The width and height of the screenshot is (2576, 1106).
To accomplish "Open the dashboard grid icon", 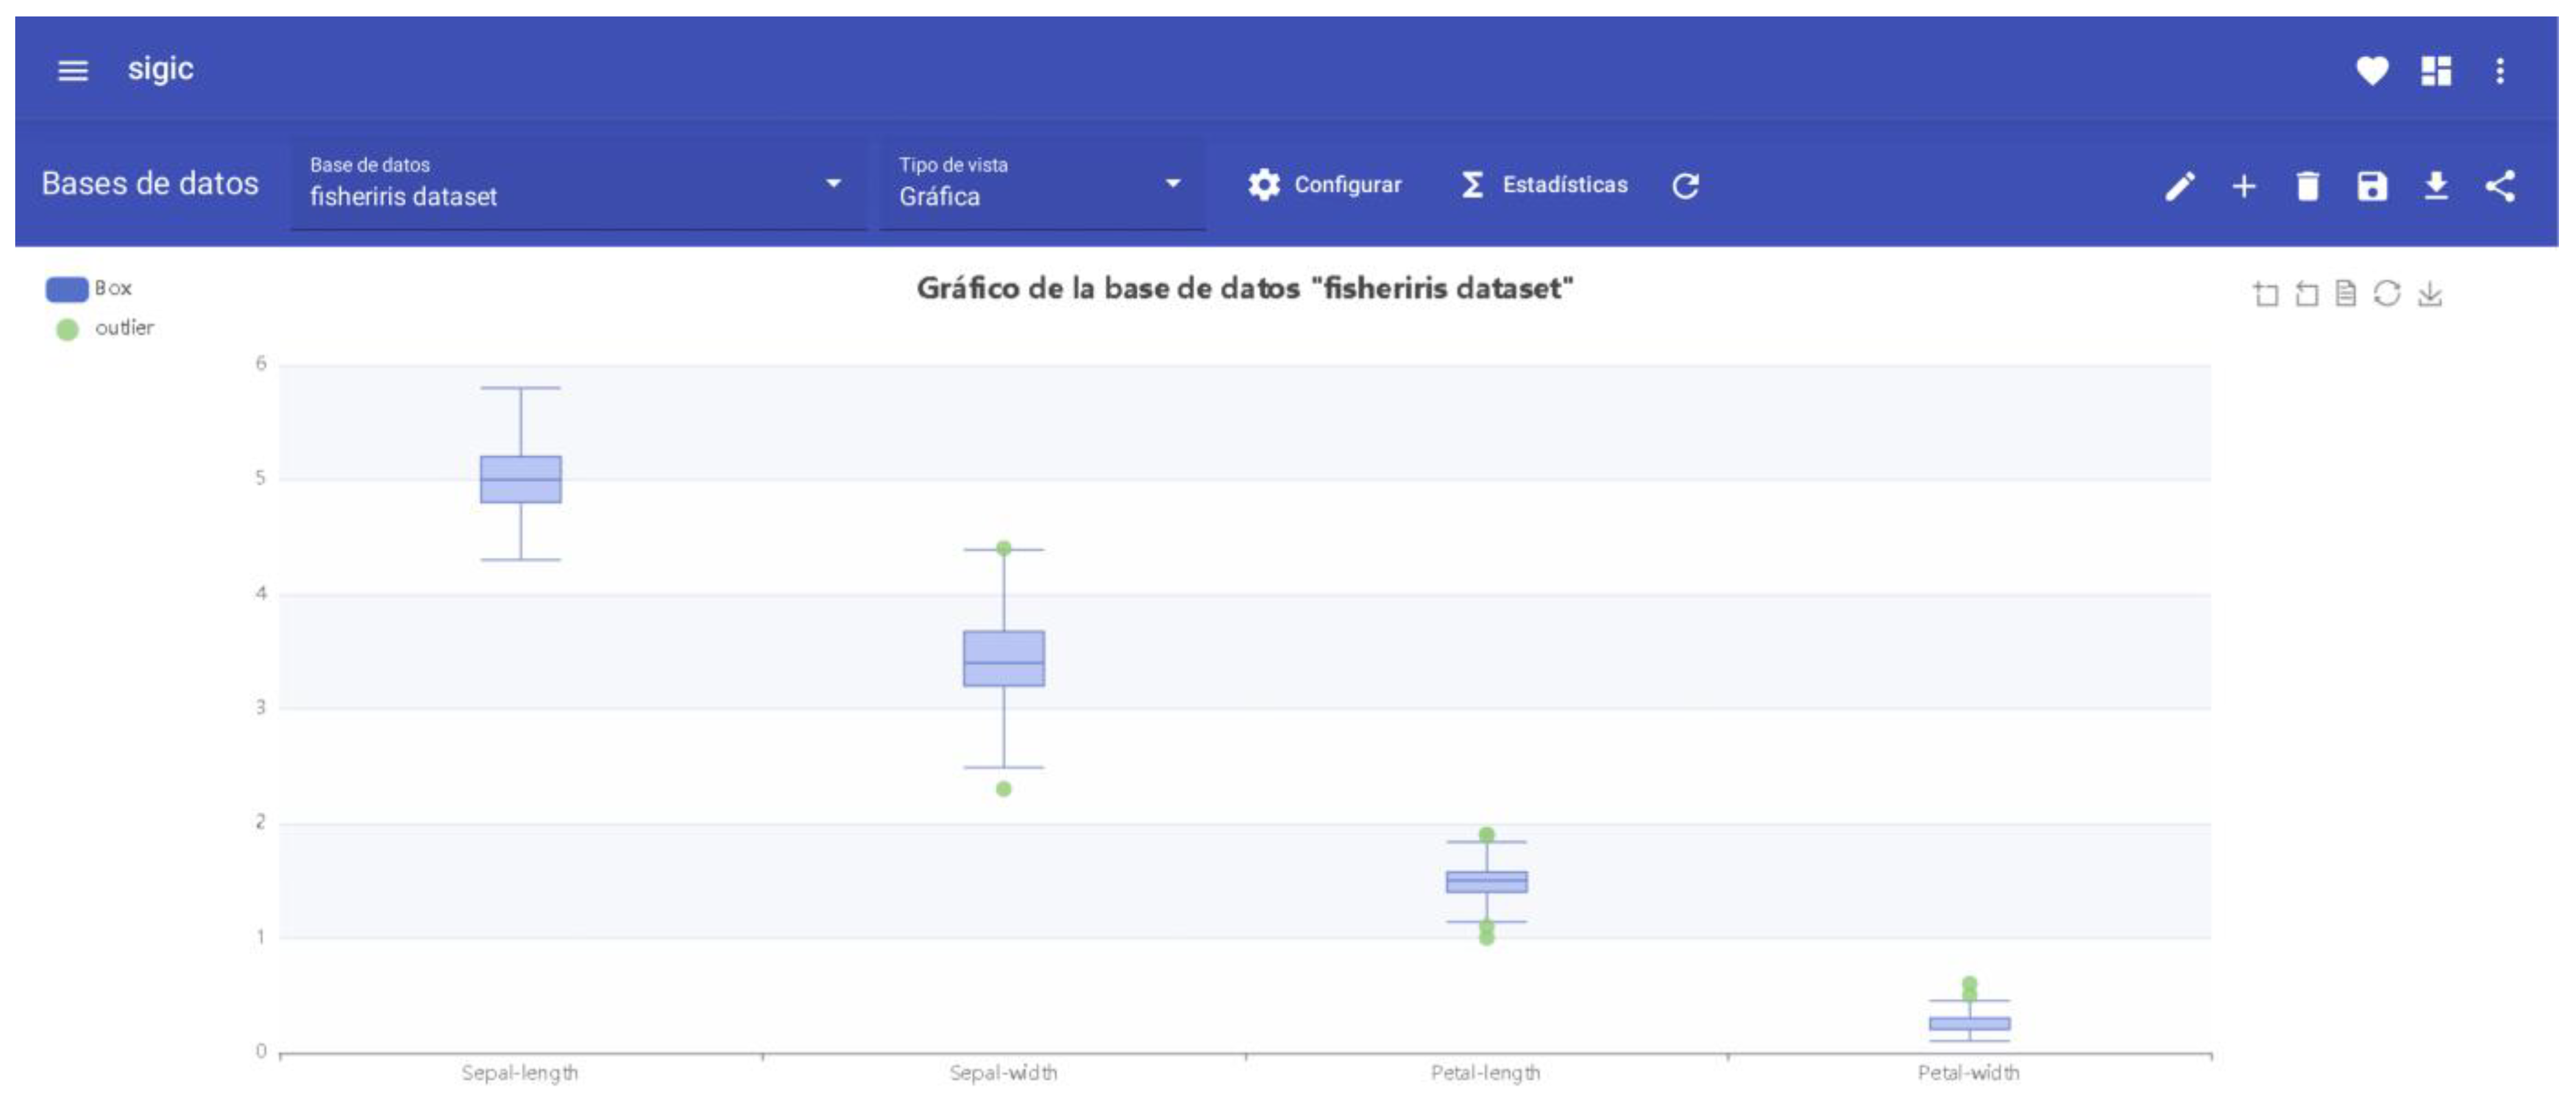I will [x=2435, y=71].
